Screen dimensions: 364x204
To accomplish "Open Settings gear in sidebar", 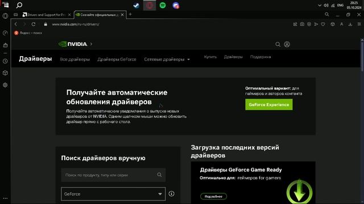I will pos(5,85).
